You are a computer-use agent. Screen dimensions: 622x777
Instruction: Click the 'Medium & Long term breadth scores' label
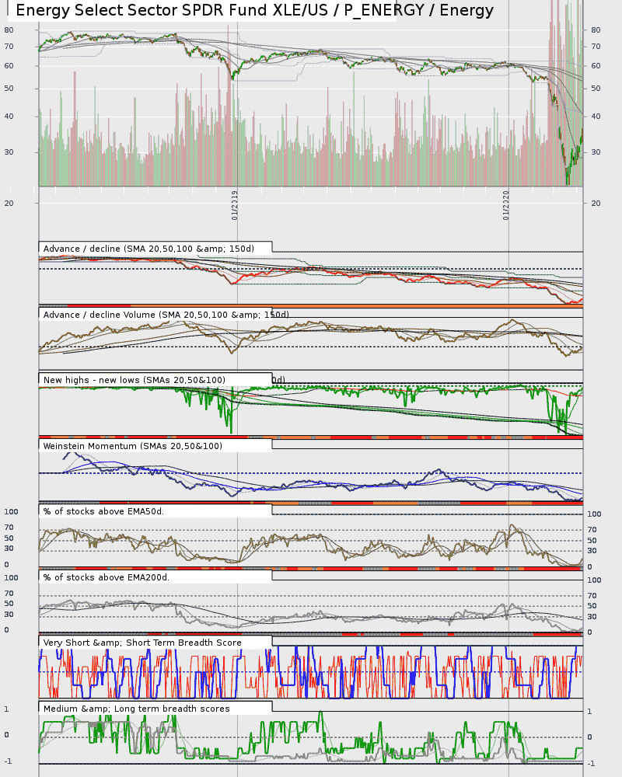[136, 709]
